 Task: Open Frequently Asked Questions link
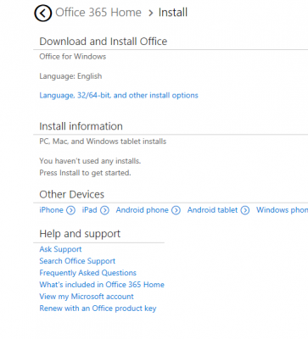[87, 273]
